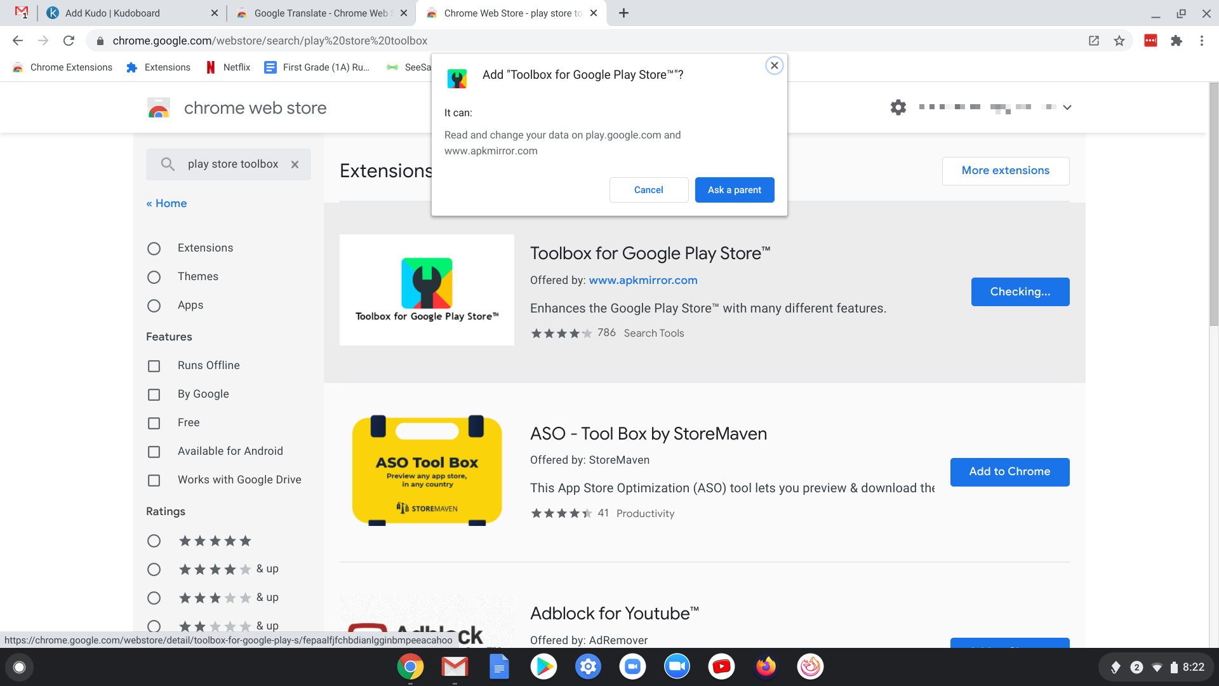Clear the search query with the X
The image size is (1219, 686).
click(295, 164)
